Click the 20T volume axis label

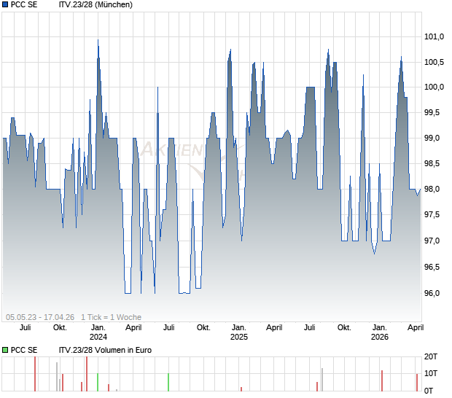[433, 357]
